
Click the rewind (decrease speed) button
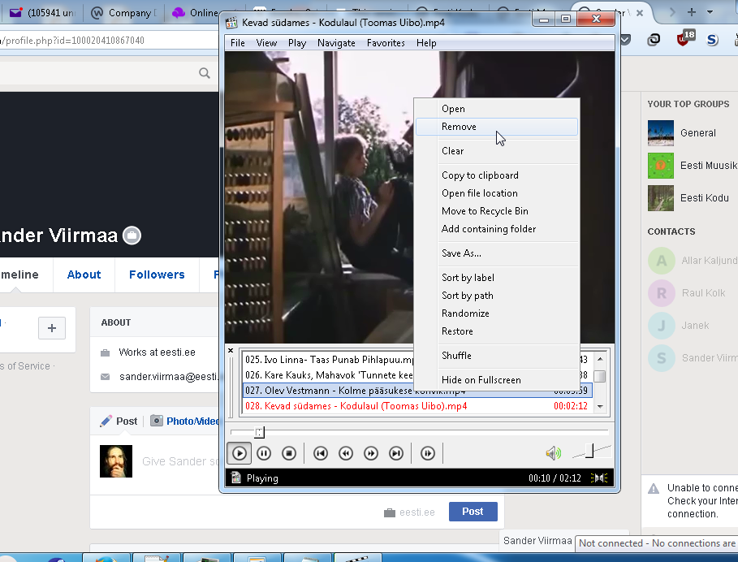(346, 453)
